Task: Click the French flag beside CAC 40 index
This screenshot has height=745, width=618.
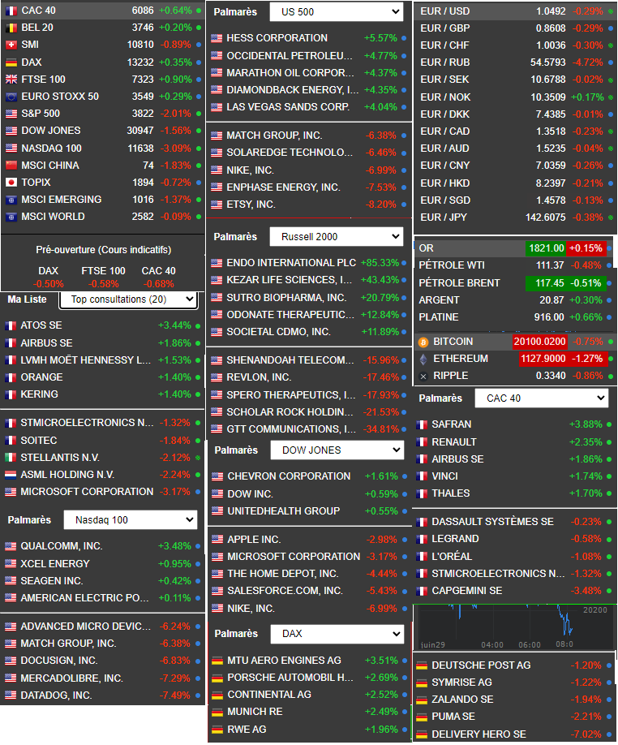Action: click(x=11, y=11)
